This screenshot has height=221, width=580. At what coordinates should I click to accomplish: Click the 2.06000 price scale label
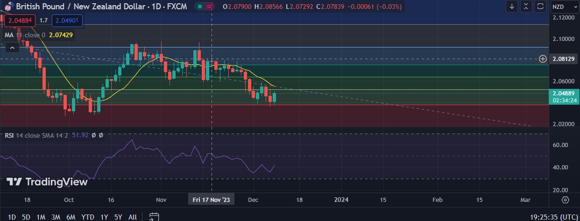pyautogui.click(x=564, y=81)
